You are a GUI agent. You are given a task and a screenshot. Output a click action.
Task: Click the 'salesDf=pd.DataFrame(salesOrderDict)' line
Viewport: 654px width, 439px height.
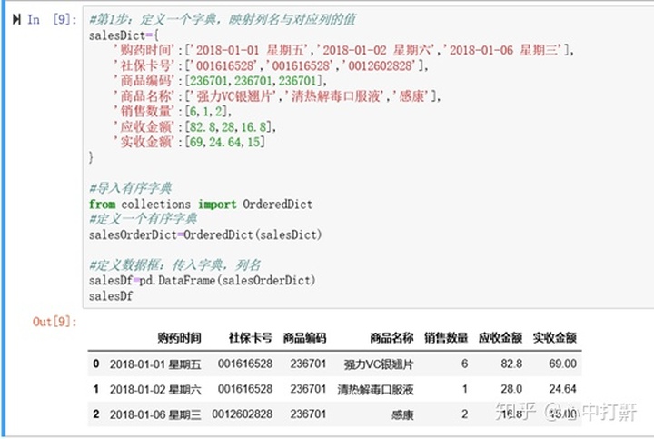(x=202, y=280)
